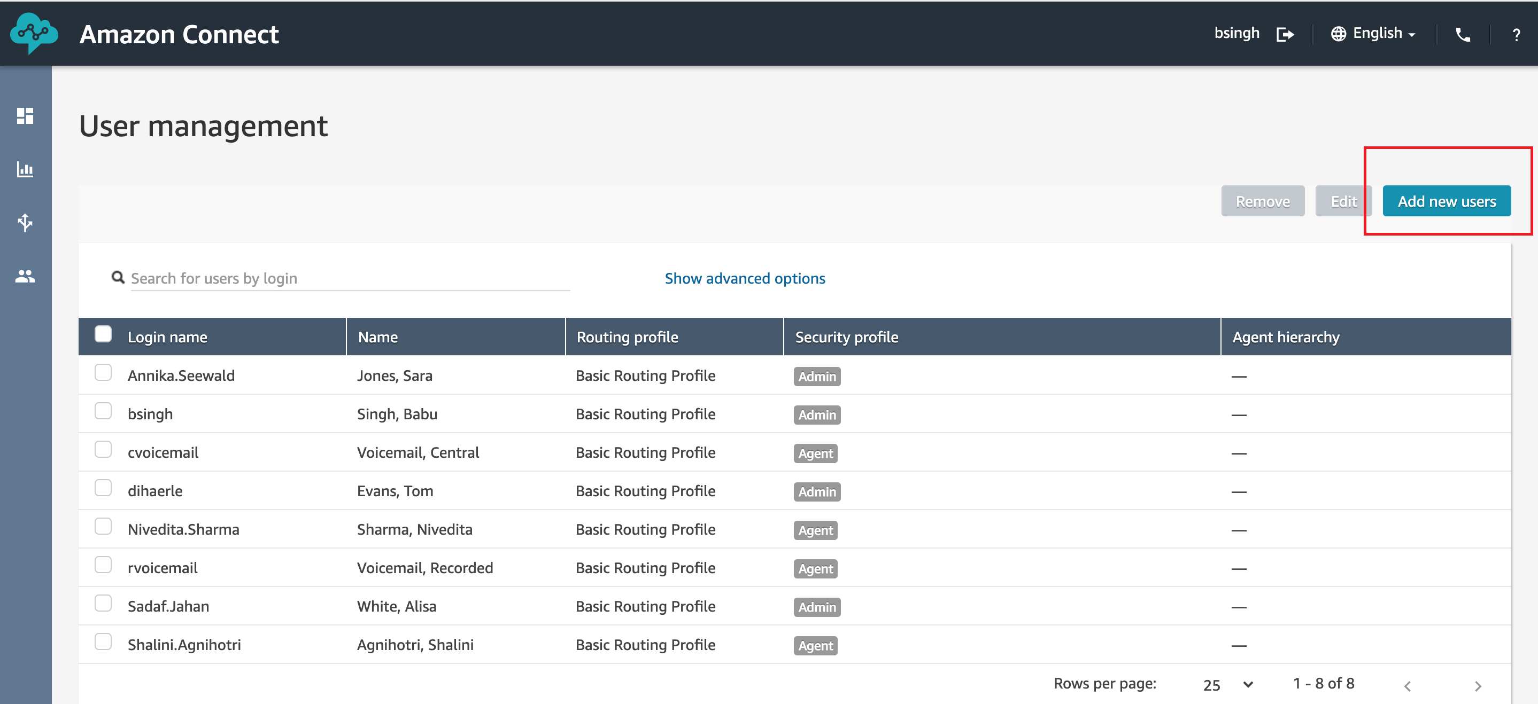This screenshot has width=1538, height=704.
Task: Check the box for Sadaf.Jahan
Action: point(103,603)
